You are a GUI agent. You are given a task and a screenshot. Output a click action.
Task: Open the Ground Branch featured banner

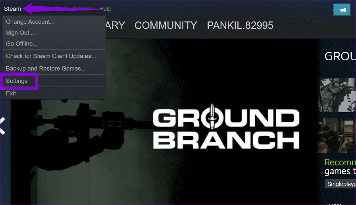click(x=165, y=122)
